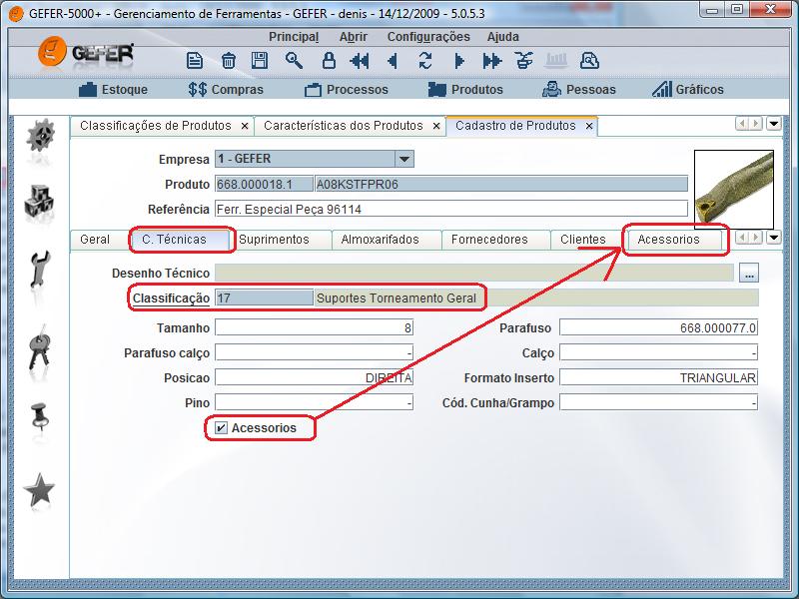Click the star favorites sidebar icon
The image size is (799, 599).
point(39,489)
